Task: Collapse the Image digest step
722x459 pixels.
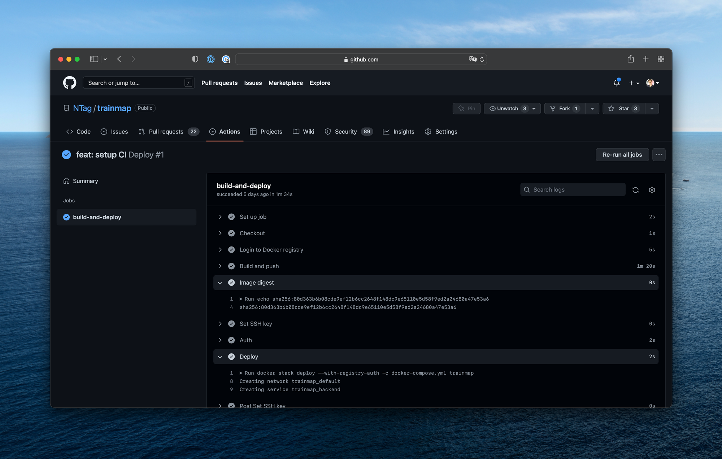Action: click(220, 283)
